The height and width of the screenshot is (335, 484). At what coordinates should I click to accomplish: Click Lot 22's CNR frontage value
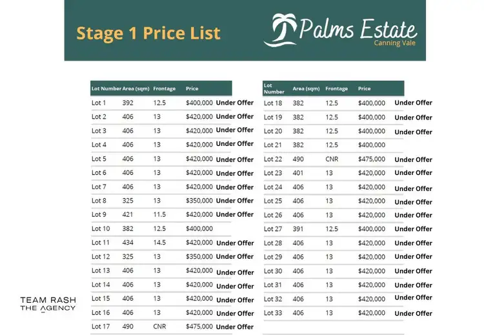(332, 159)
